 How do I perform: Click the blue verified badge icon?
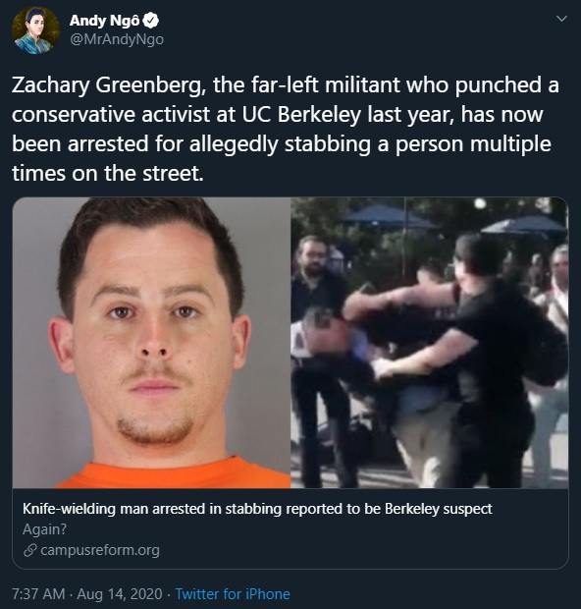pyautogui.click(x=151, y=21)
